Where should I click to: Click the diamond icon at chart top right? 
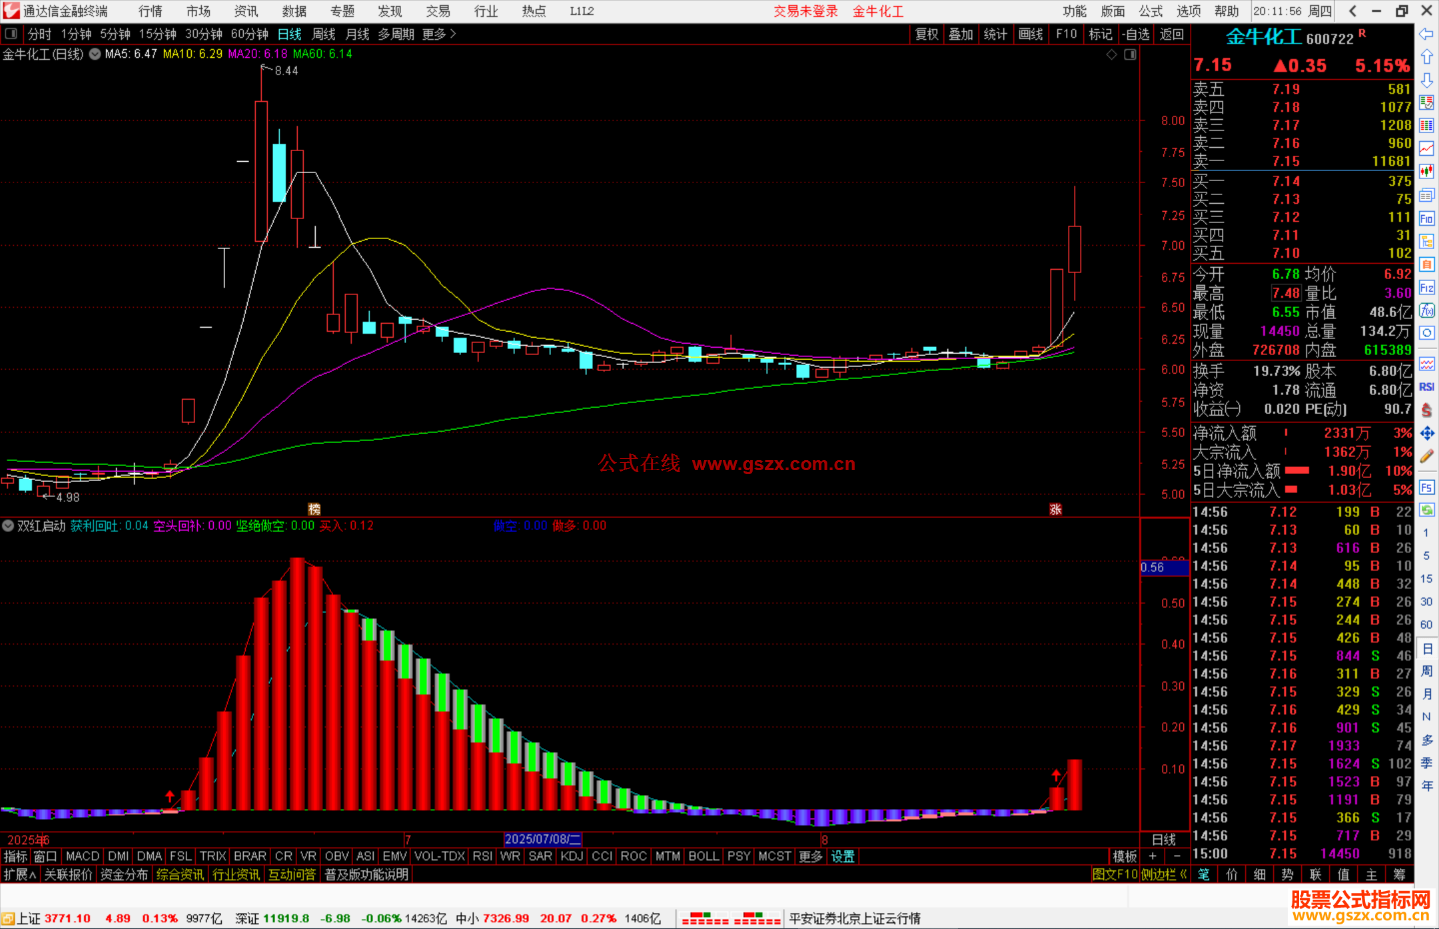coord(1111,55)
